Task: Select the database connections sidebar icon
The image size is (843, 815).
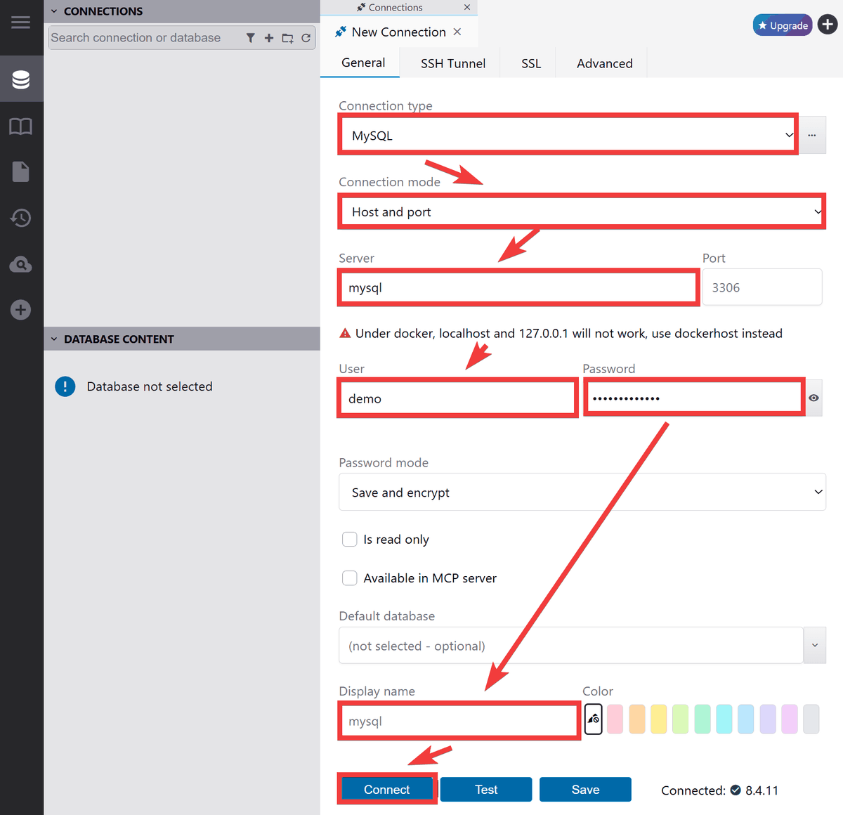Action: tap(21, 79)
